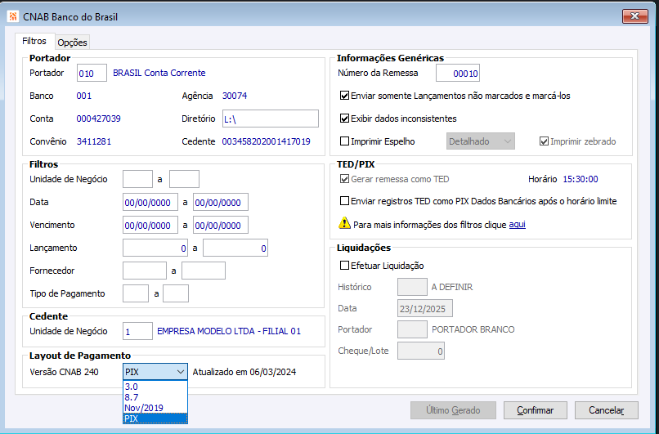
Task: Switch to the Opções tab
Action: 72,43
